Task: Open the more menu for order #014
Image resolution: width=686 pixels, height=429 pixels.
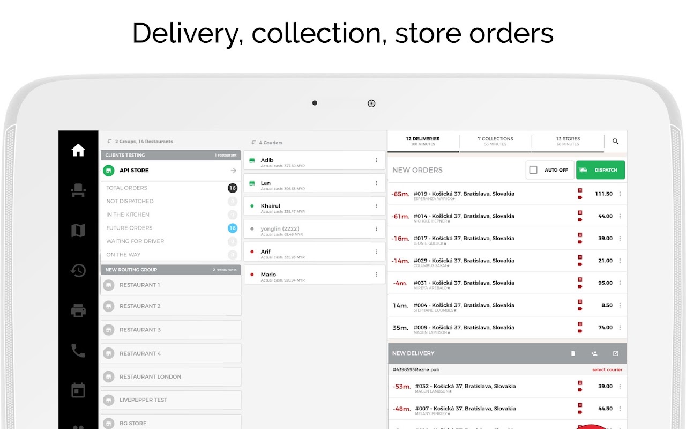Action: click(x=620, y=216)
